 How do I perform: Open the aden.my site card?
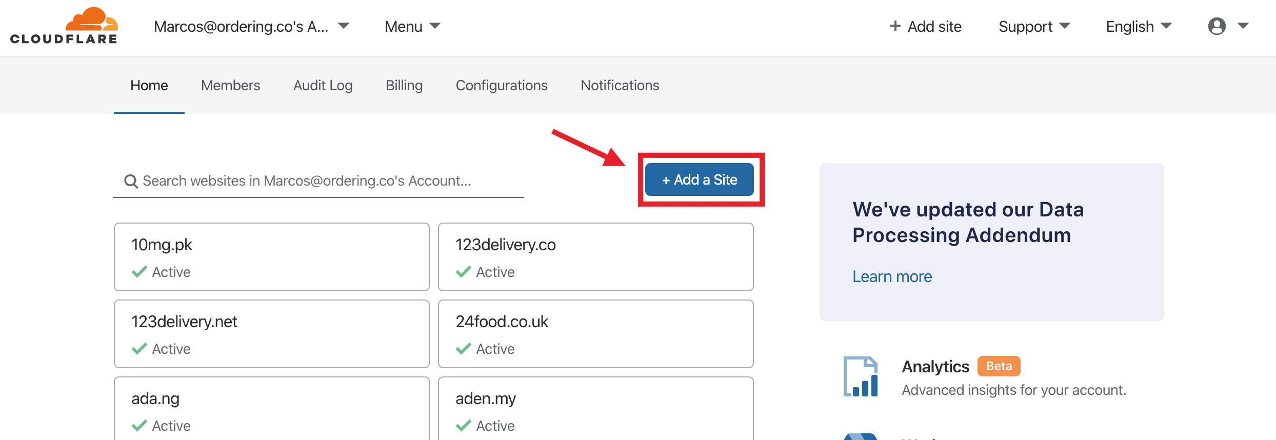tap(596, 408)
